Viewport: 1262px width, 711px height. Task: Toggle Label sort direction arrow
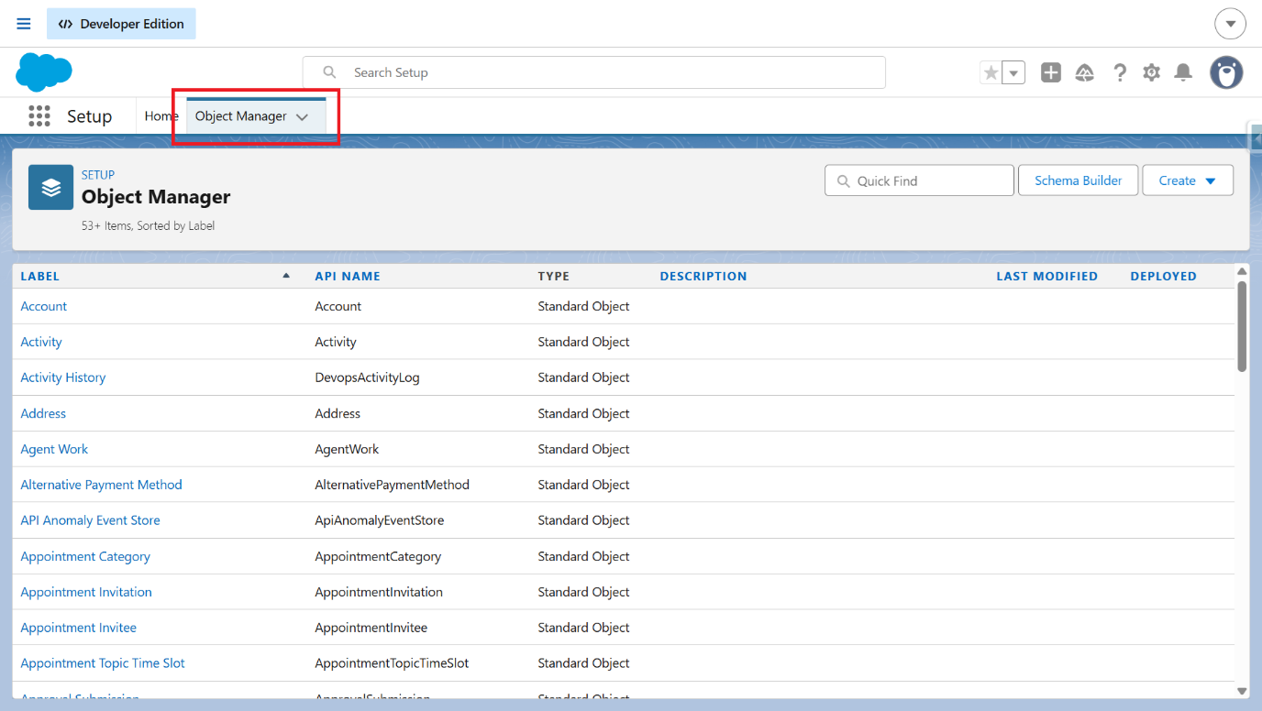[286, 275]
